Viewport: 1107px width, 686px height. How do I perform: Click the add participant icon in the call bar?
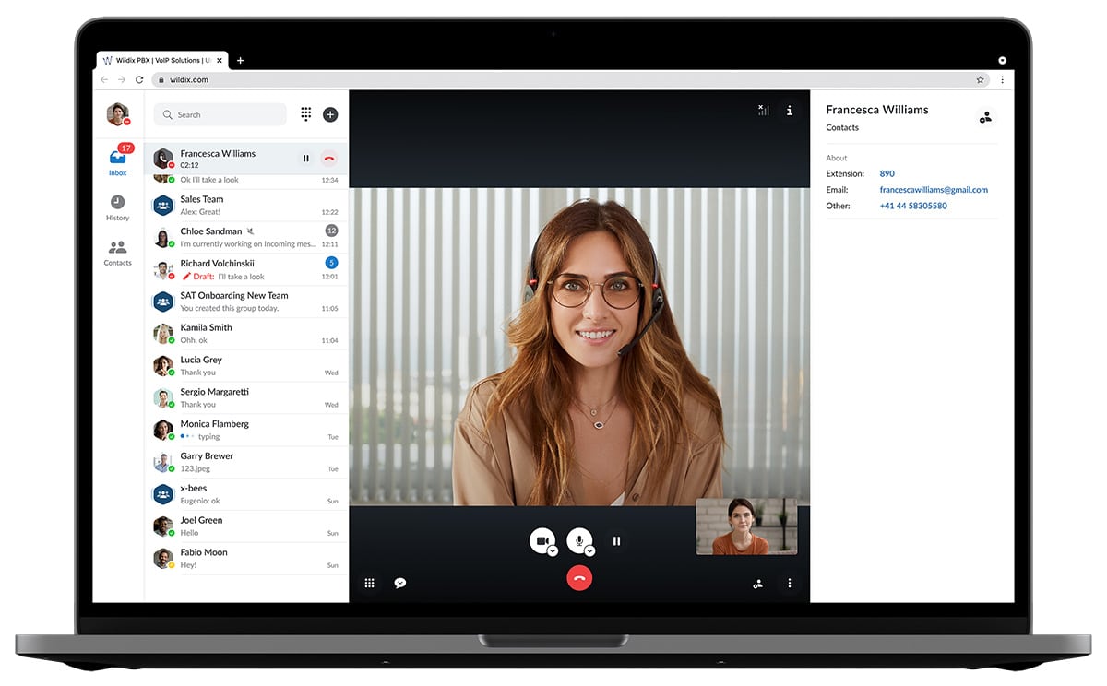(758, 583)
